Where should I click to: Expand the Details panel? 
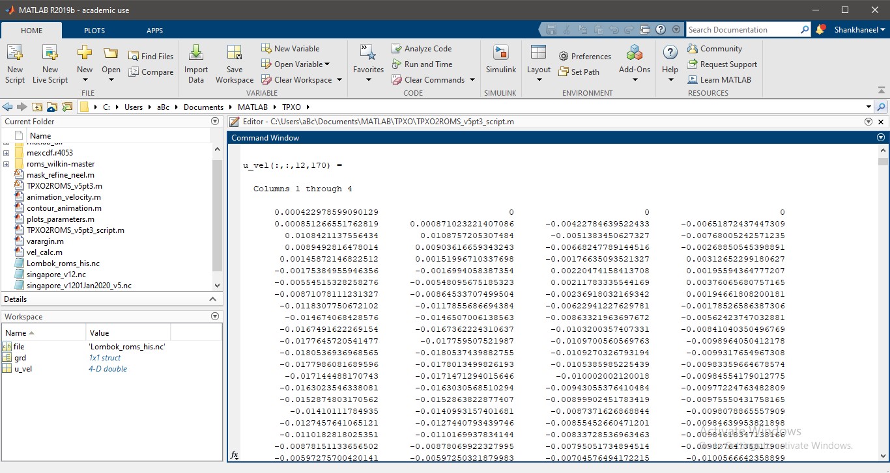tap(212, 299)
